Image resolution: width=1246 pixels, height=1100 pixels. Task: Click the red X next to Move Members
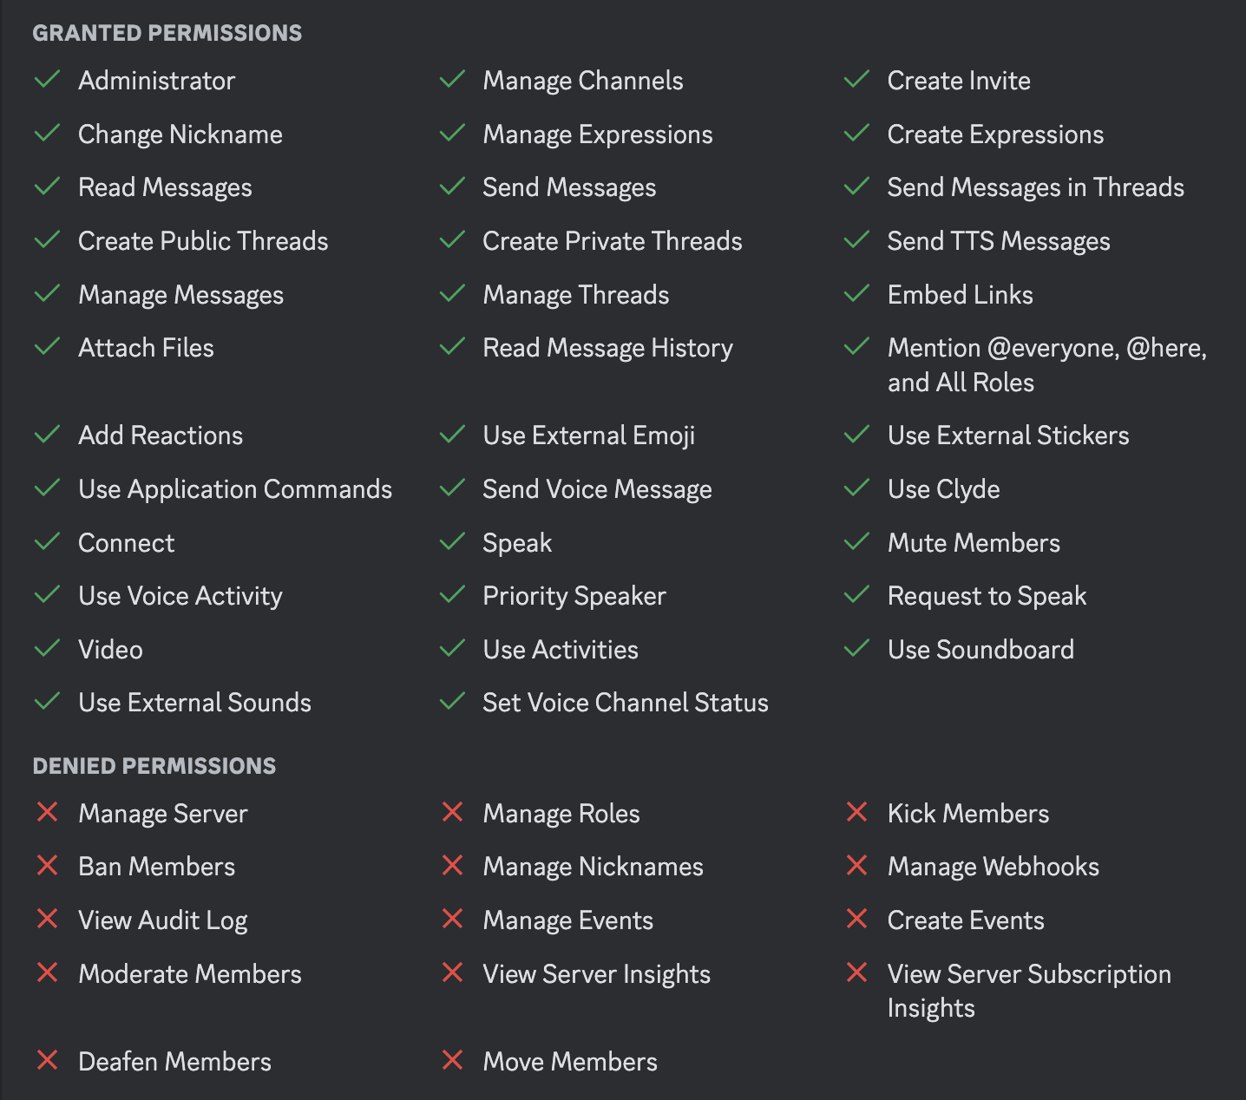452,1060
